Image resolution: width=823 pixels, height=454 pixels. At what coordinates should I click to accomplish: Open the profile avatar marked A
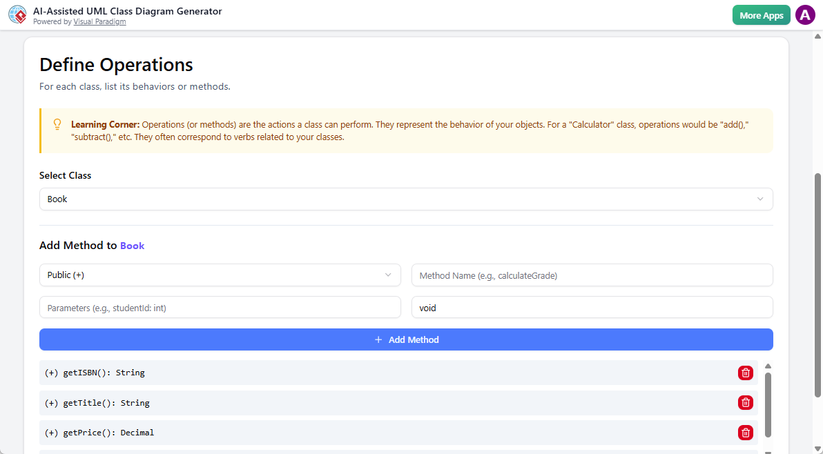[x=805, y=14]
